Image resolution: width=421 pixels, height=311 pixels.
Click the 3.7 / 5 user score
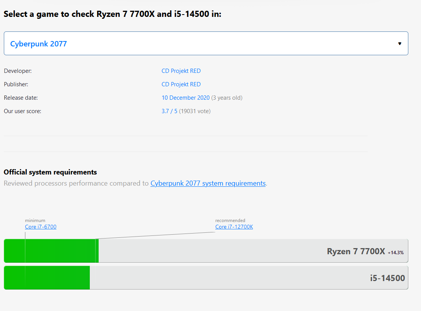169,111
